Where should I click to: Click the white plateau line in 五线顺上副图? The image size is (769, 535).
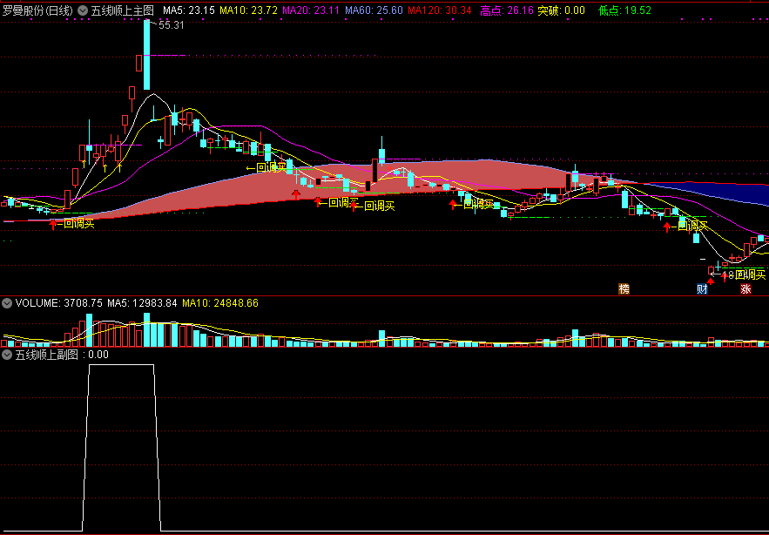point(121,365)
